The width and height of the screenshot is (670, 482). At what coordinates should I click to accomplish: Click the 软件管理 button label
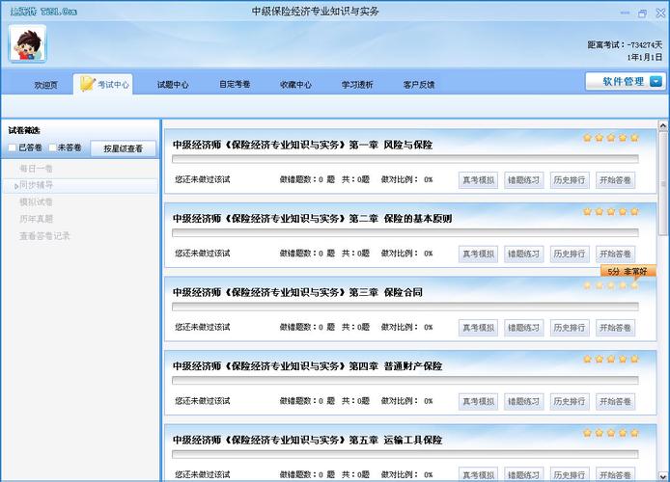[623, 81]
